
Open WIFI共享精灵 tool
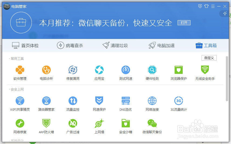tap(20, 104)
